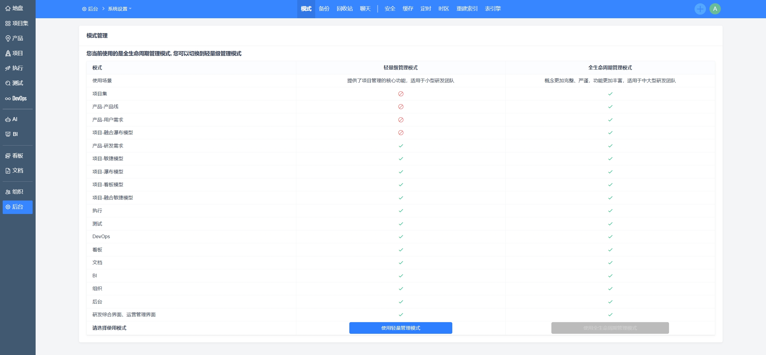The height and width of the screenshot is (355, 766).
Task: Open the 项目集 program sidebar item
Action: (17, 23)
